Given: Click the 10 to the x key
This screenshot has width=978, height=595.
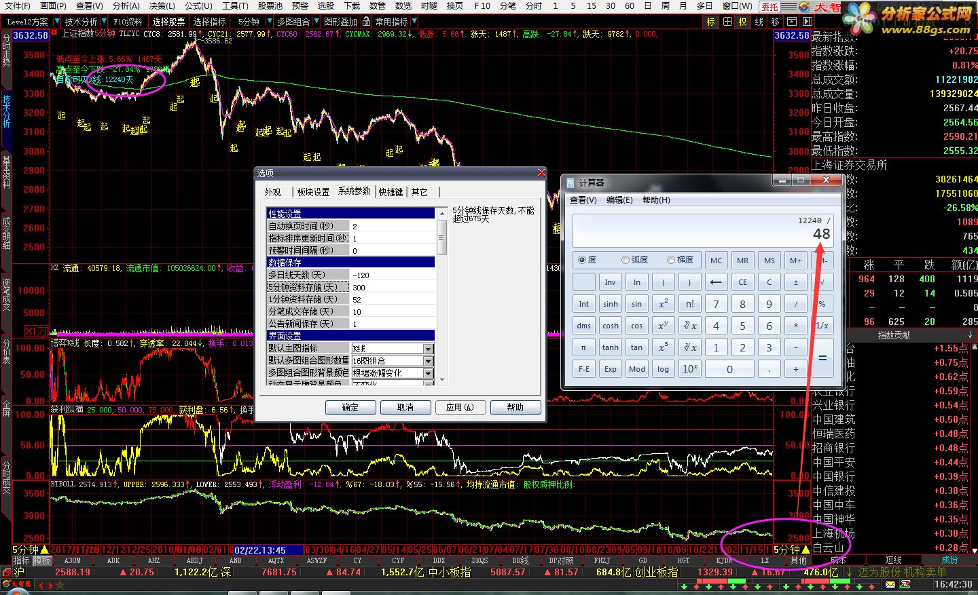Looking at the screenshot, I should point(689,369).
